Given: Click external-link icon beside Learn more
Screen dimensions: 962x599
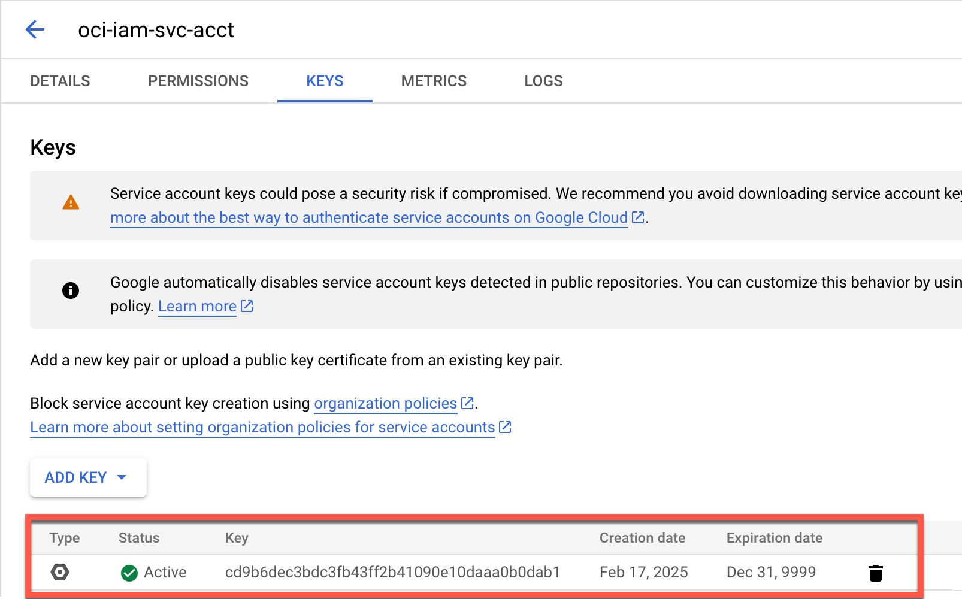Looking at the screenshot, I should pyautogui.click(x=247, y=306).
